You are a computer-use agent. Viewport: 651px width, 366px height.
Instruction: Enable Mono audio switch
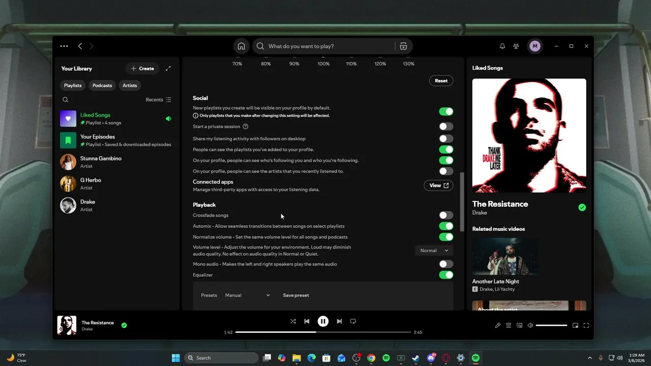tap(446, 264)
